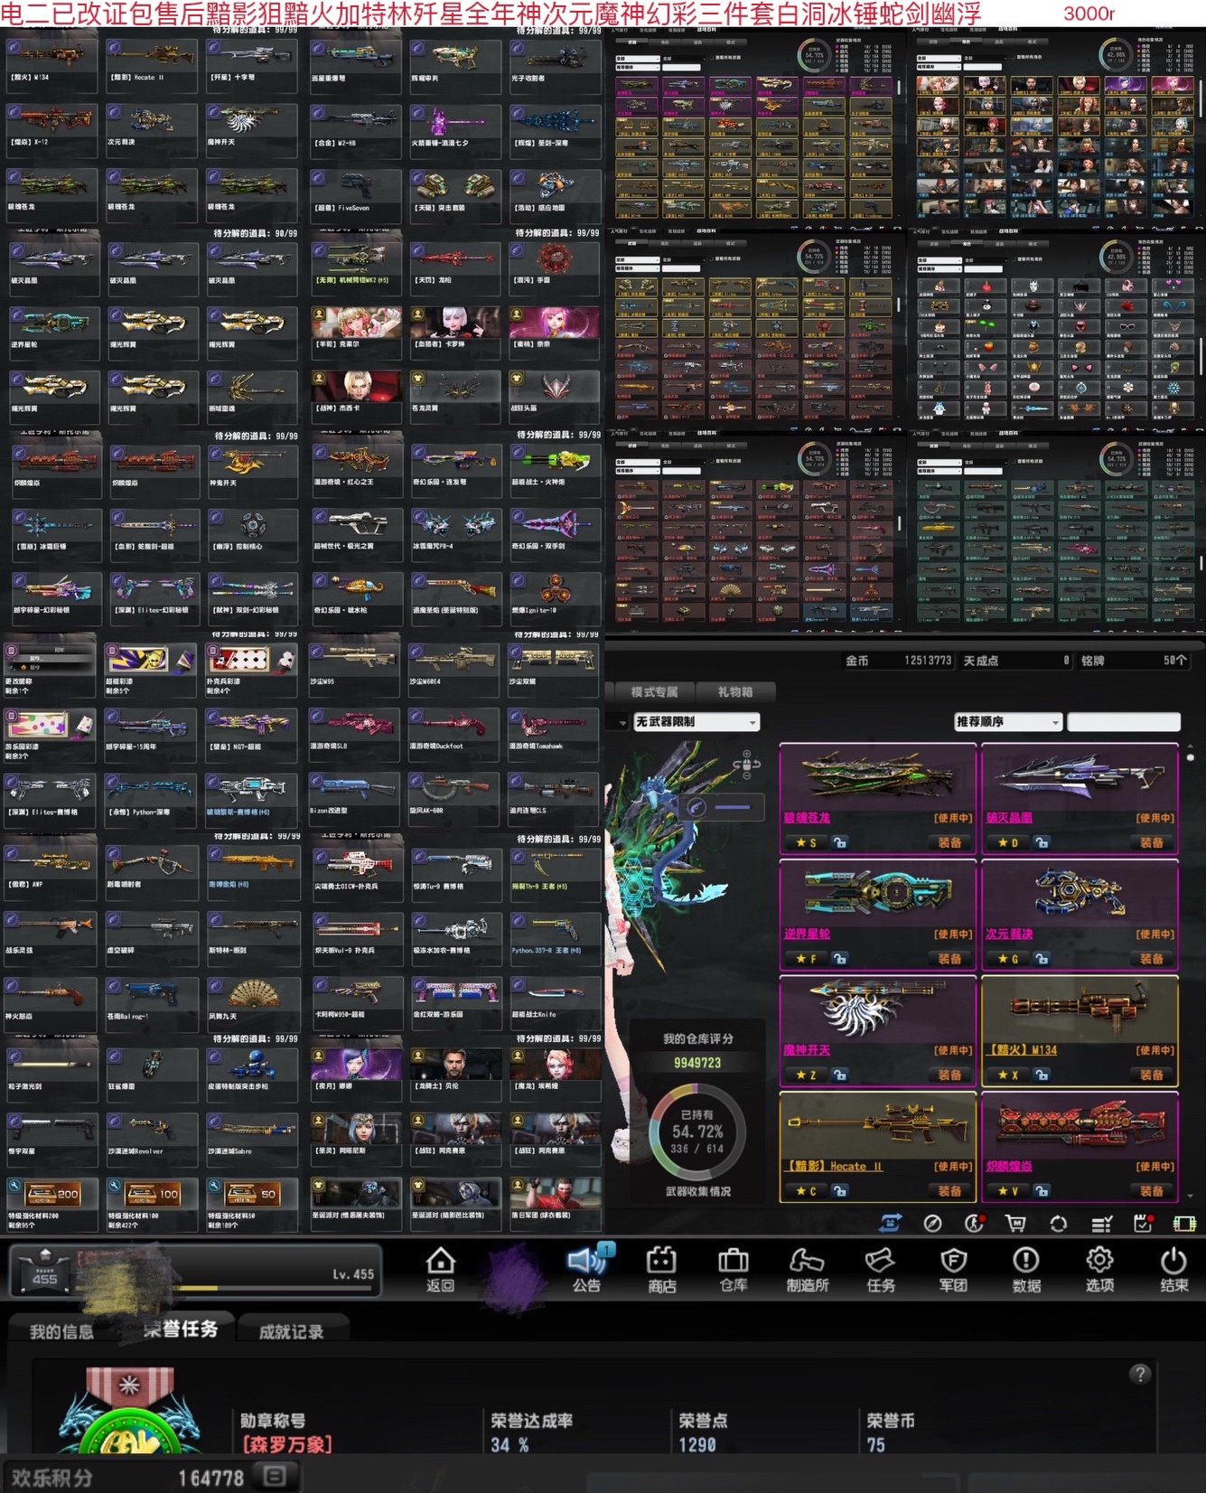Click the weapon list scroll up arrow
Screen dimensions: 1206x1493
click(x=1191, y=746)
